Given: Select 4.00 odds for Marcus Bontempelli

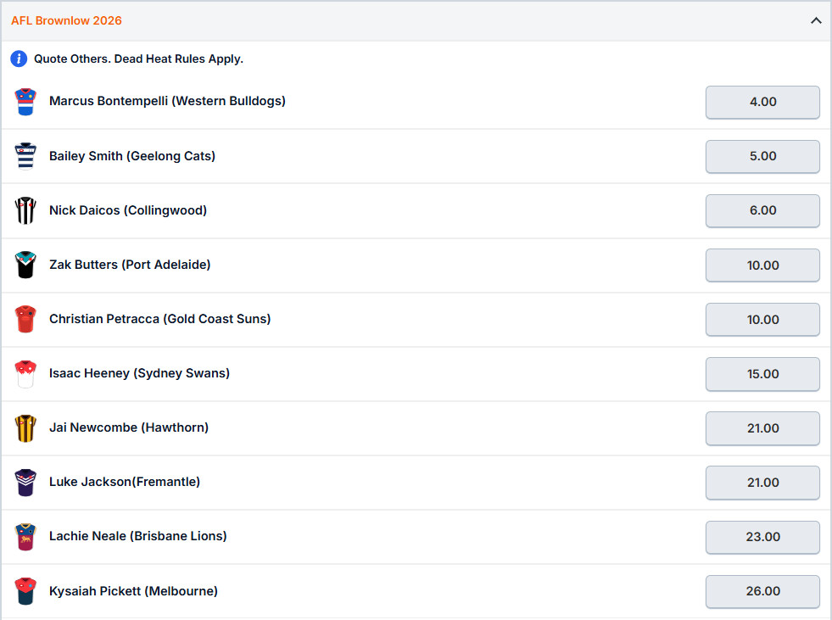Looking at the screenshot, I should pyautogui.click(x=762, y=102).
